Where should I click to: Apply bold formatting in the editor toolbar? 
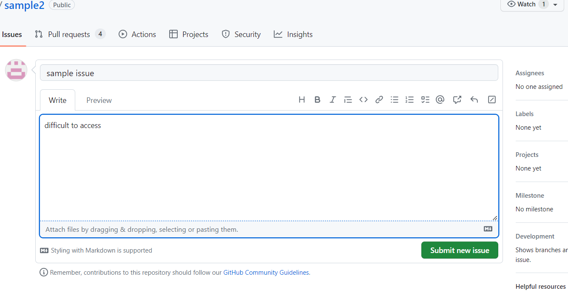pos(317,100)
